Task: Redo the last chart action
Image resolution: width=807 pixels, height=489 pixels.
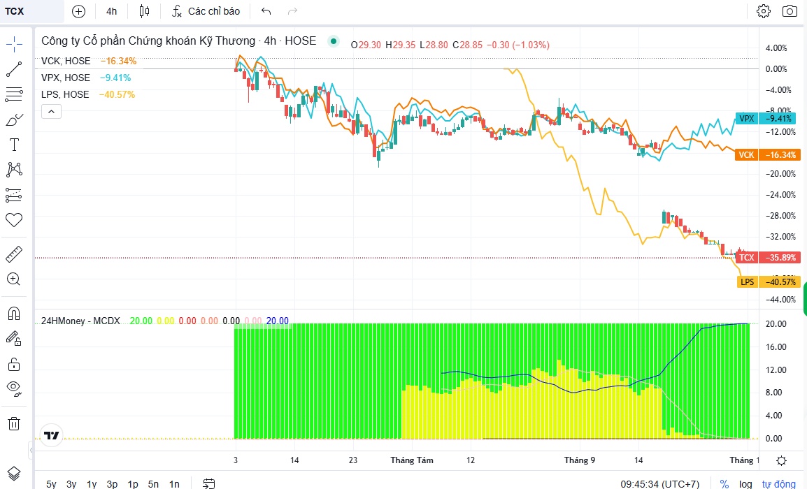Action: 292,11
